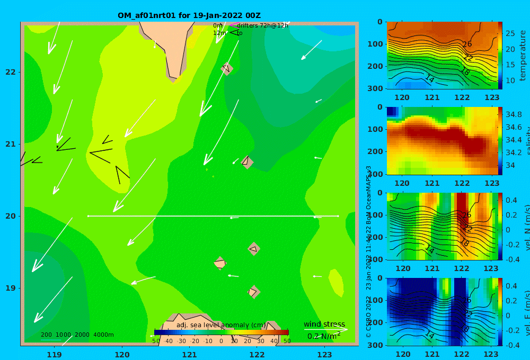The height and width of the screenshot is (360, 530).
Task: Click the vel. N colorbar
Action: [500, 226]
